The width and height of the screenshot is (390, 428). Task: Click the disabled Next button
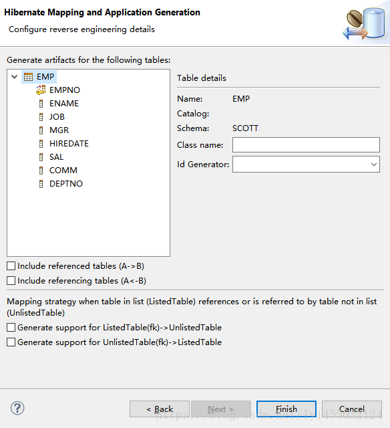point(221,409)
